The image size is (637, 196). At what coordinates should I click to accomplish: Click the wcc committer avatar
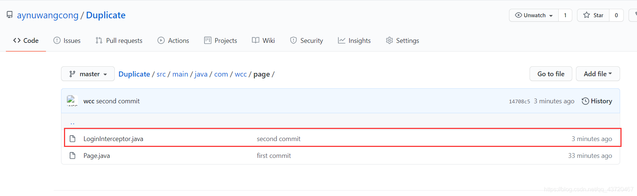click(72, 101)
